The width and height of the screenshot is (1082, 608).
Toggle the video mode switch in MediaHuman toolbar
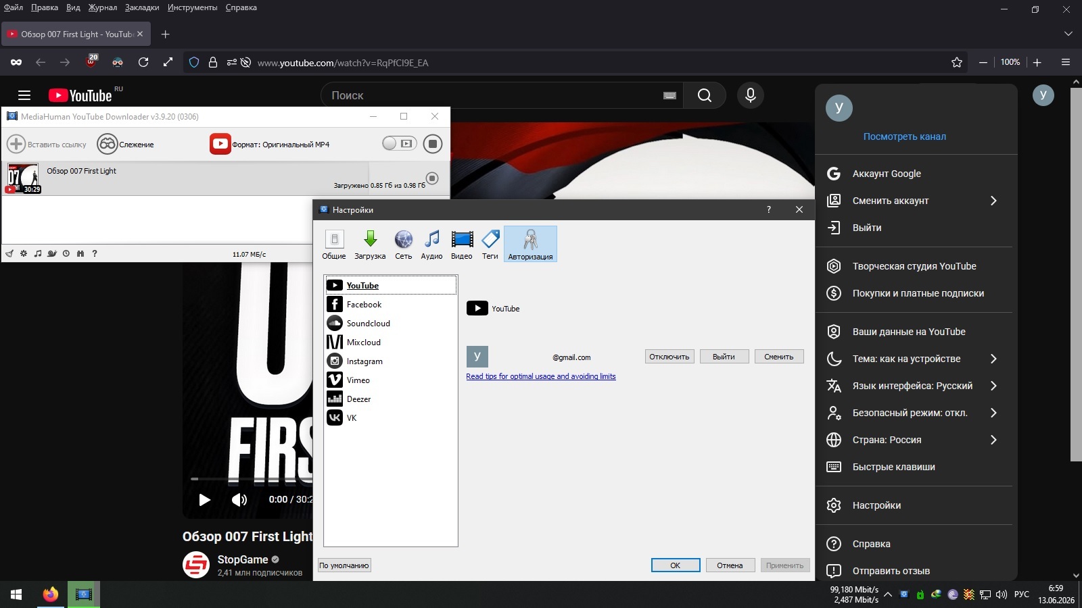[399, 143]
